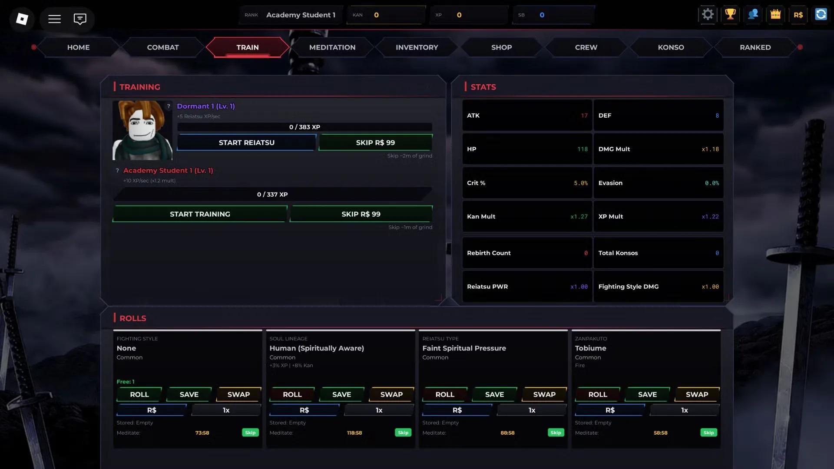Screen dimensions: 834x469
Task: Go to the INVENTORY tab
Action: 417,47
